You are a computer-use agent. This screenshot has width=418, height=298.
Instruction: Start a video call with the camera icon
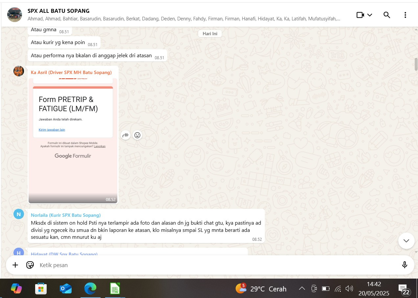coord(360,15)
